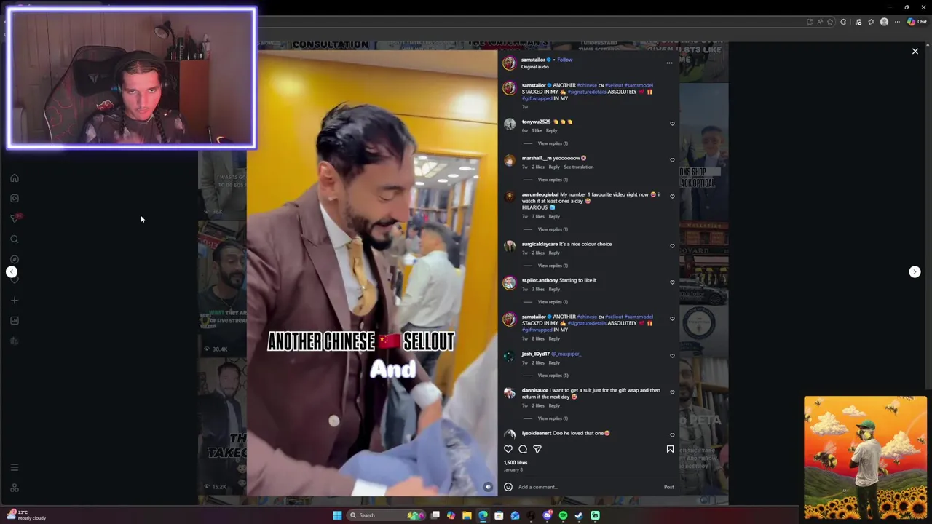932x524 pixels.
Task: Save post with the bookmark icon
Action: (670, 449)
